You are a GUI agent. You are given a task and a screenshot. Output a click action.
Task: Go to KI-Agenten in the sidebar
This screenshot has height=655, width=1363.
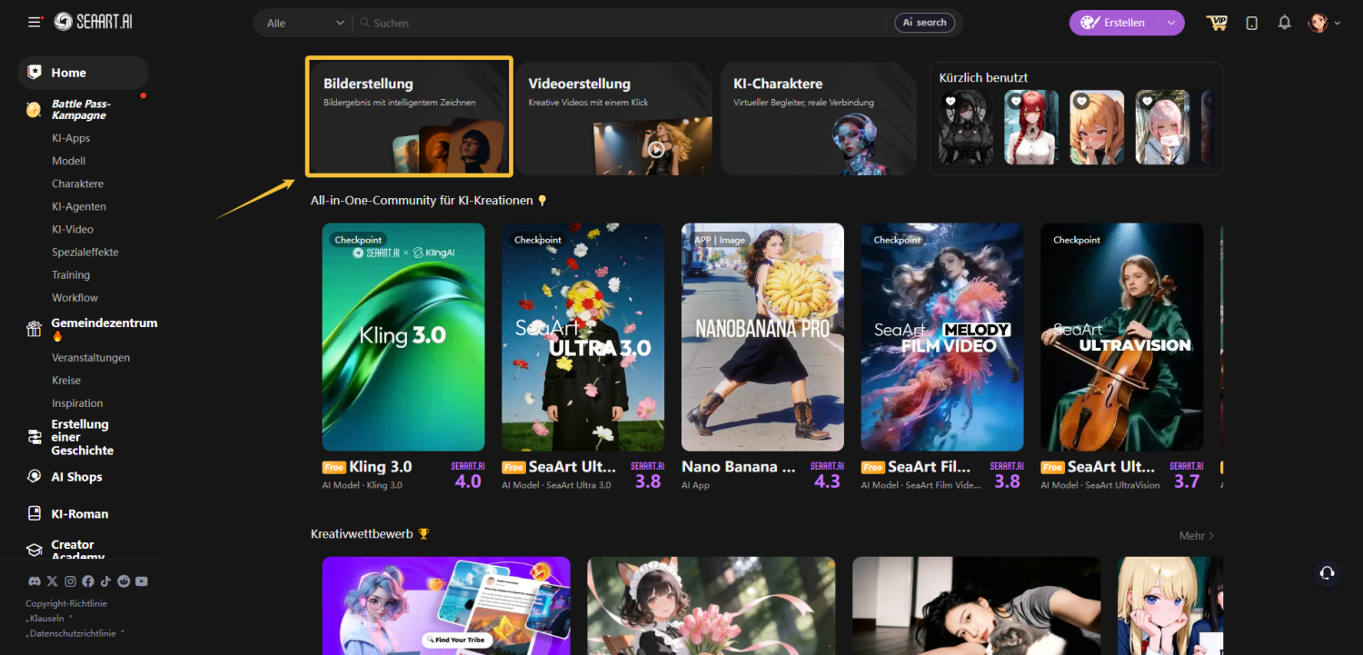pos(79,206)
